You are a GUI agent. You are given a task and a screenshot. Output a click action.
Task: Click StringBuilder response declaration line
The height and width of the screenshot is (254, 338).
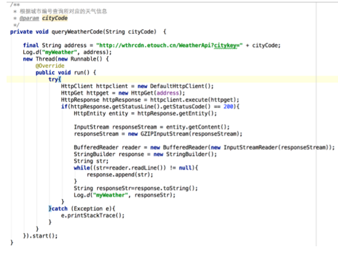pos(145,154)
